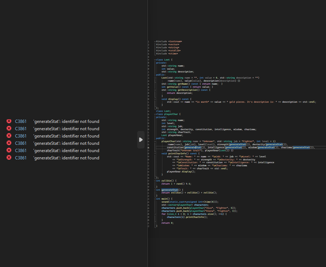Click error icon beside fifth error entry
The height and width of the screenshot is (267, 326).
click(9, 150)
